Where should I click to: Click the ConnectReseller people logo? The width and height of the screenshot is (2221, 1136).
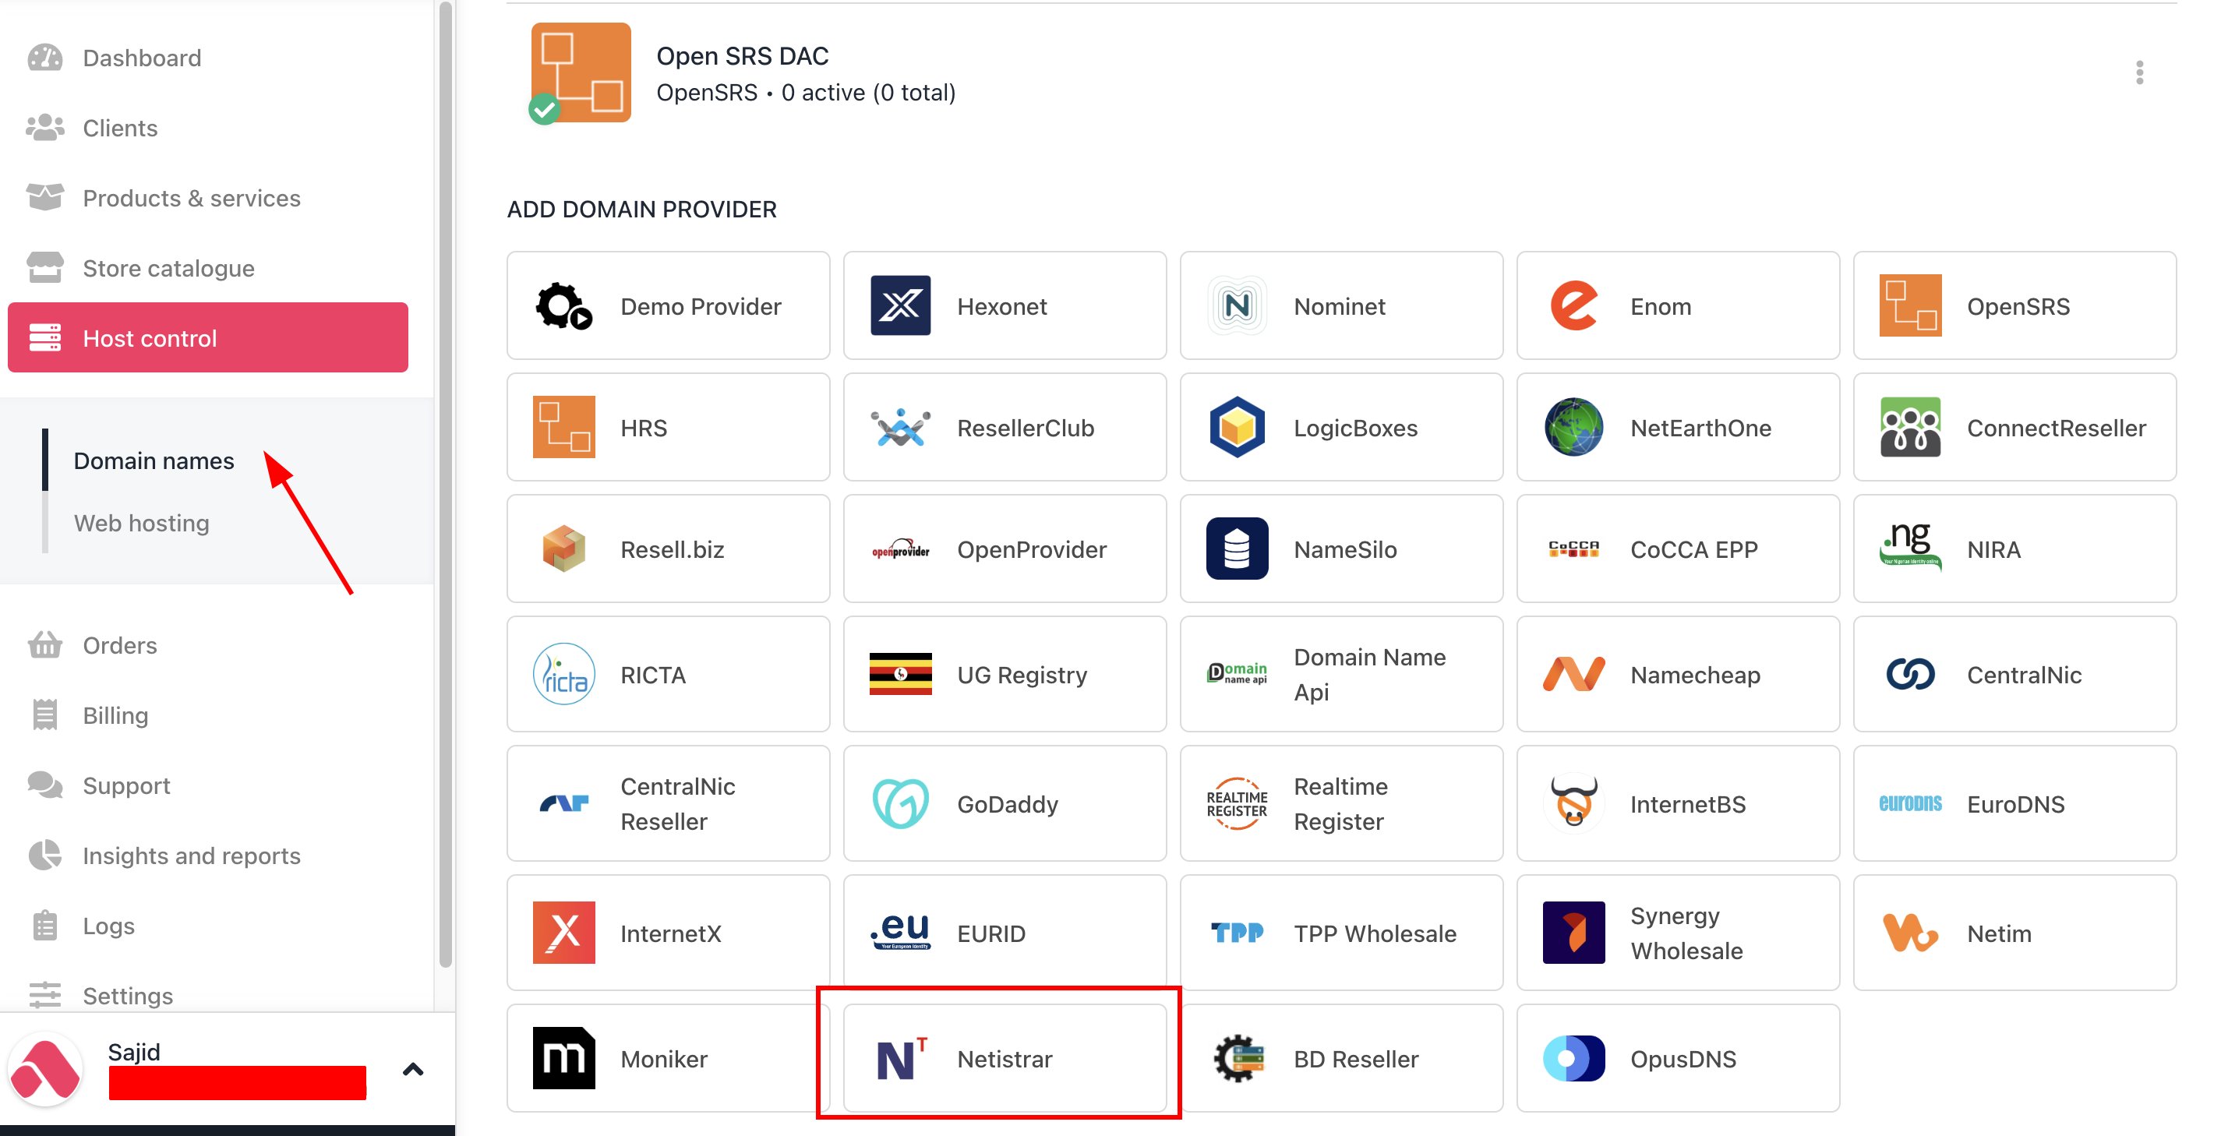click(x=1911, y=427)
